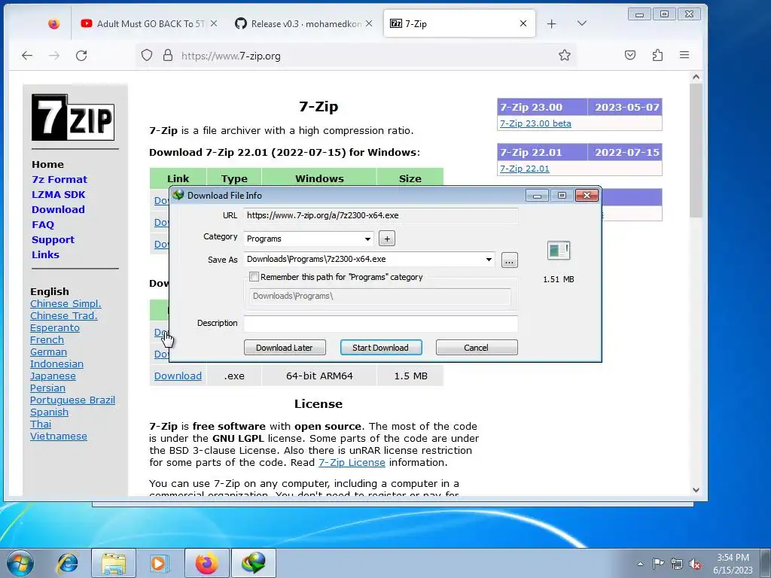This screenshot has height=578, width=771.
Task: Open the 7-Zip 23.00 beta link
Action: coord(535,123)
